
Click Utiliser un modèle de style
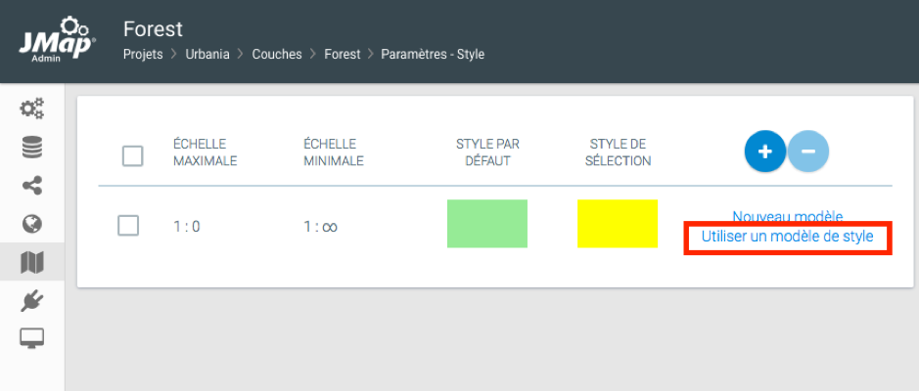[787, 237]
